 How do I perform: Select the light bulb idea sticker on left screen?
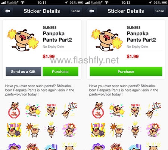point(51,129)
